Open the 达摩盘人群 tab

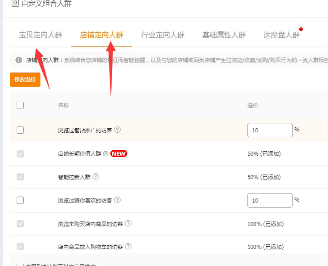click(281, 35)
